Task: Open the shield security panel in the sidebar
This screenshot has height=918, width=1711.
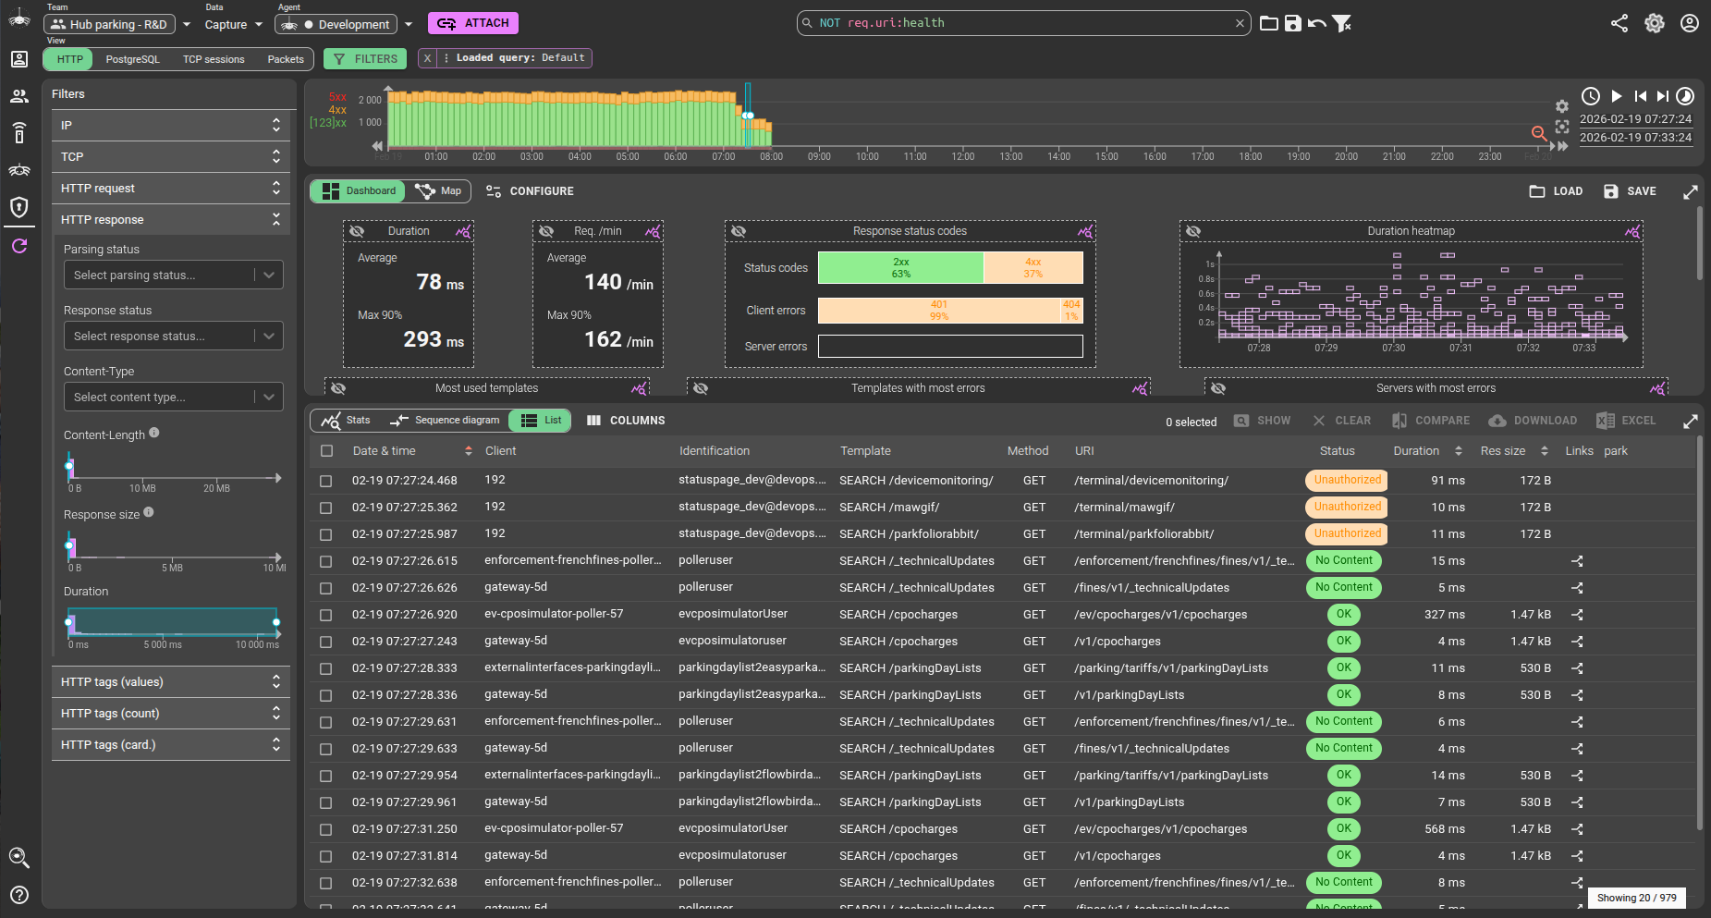Action: click(19, 207)
